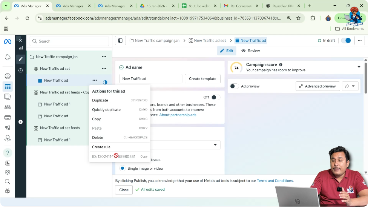Switch to the Review tab
The width and height of the screenshot is (368, 207).
(x=250, y=51)
